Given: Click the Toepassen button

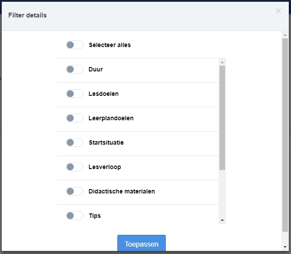Looking at the screenshot, I should [x=141, y=243].
